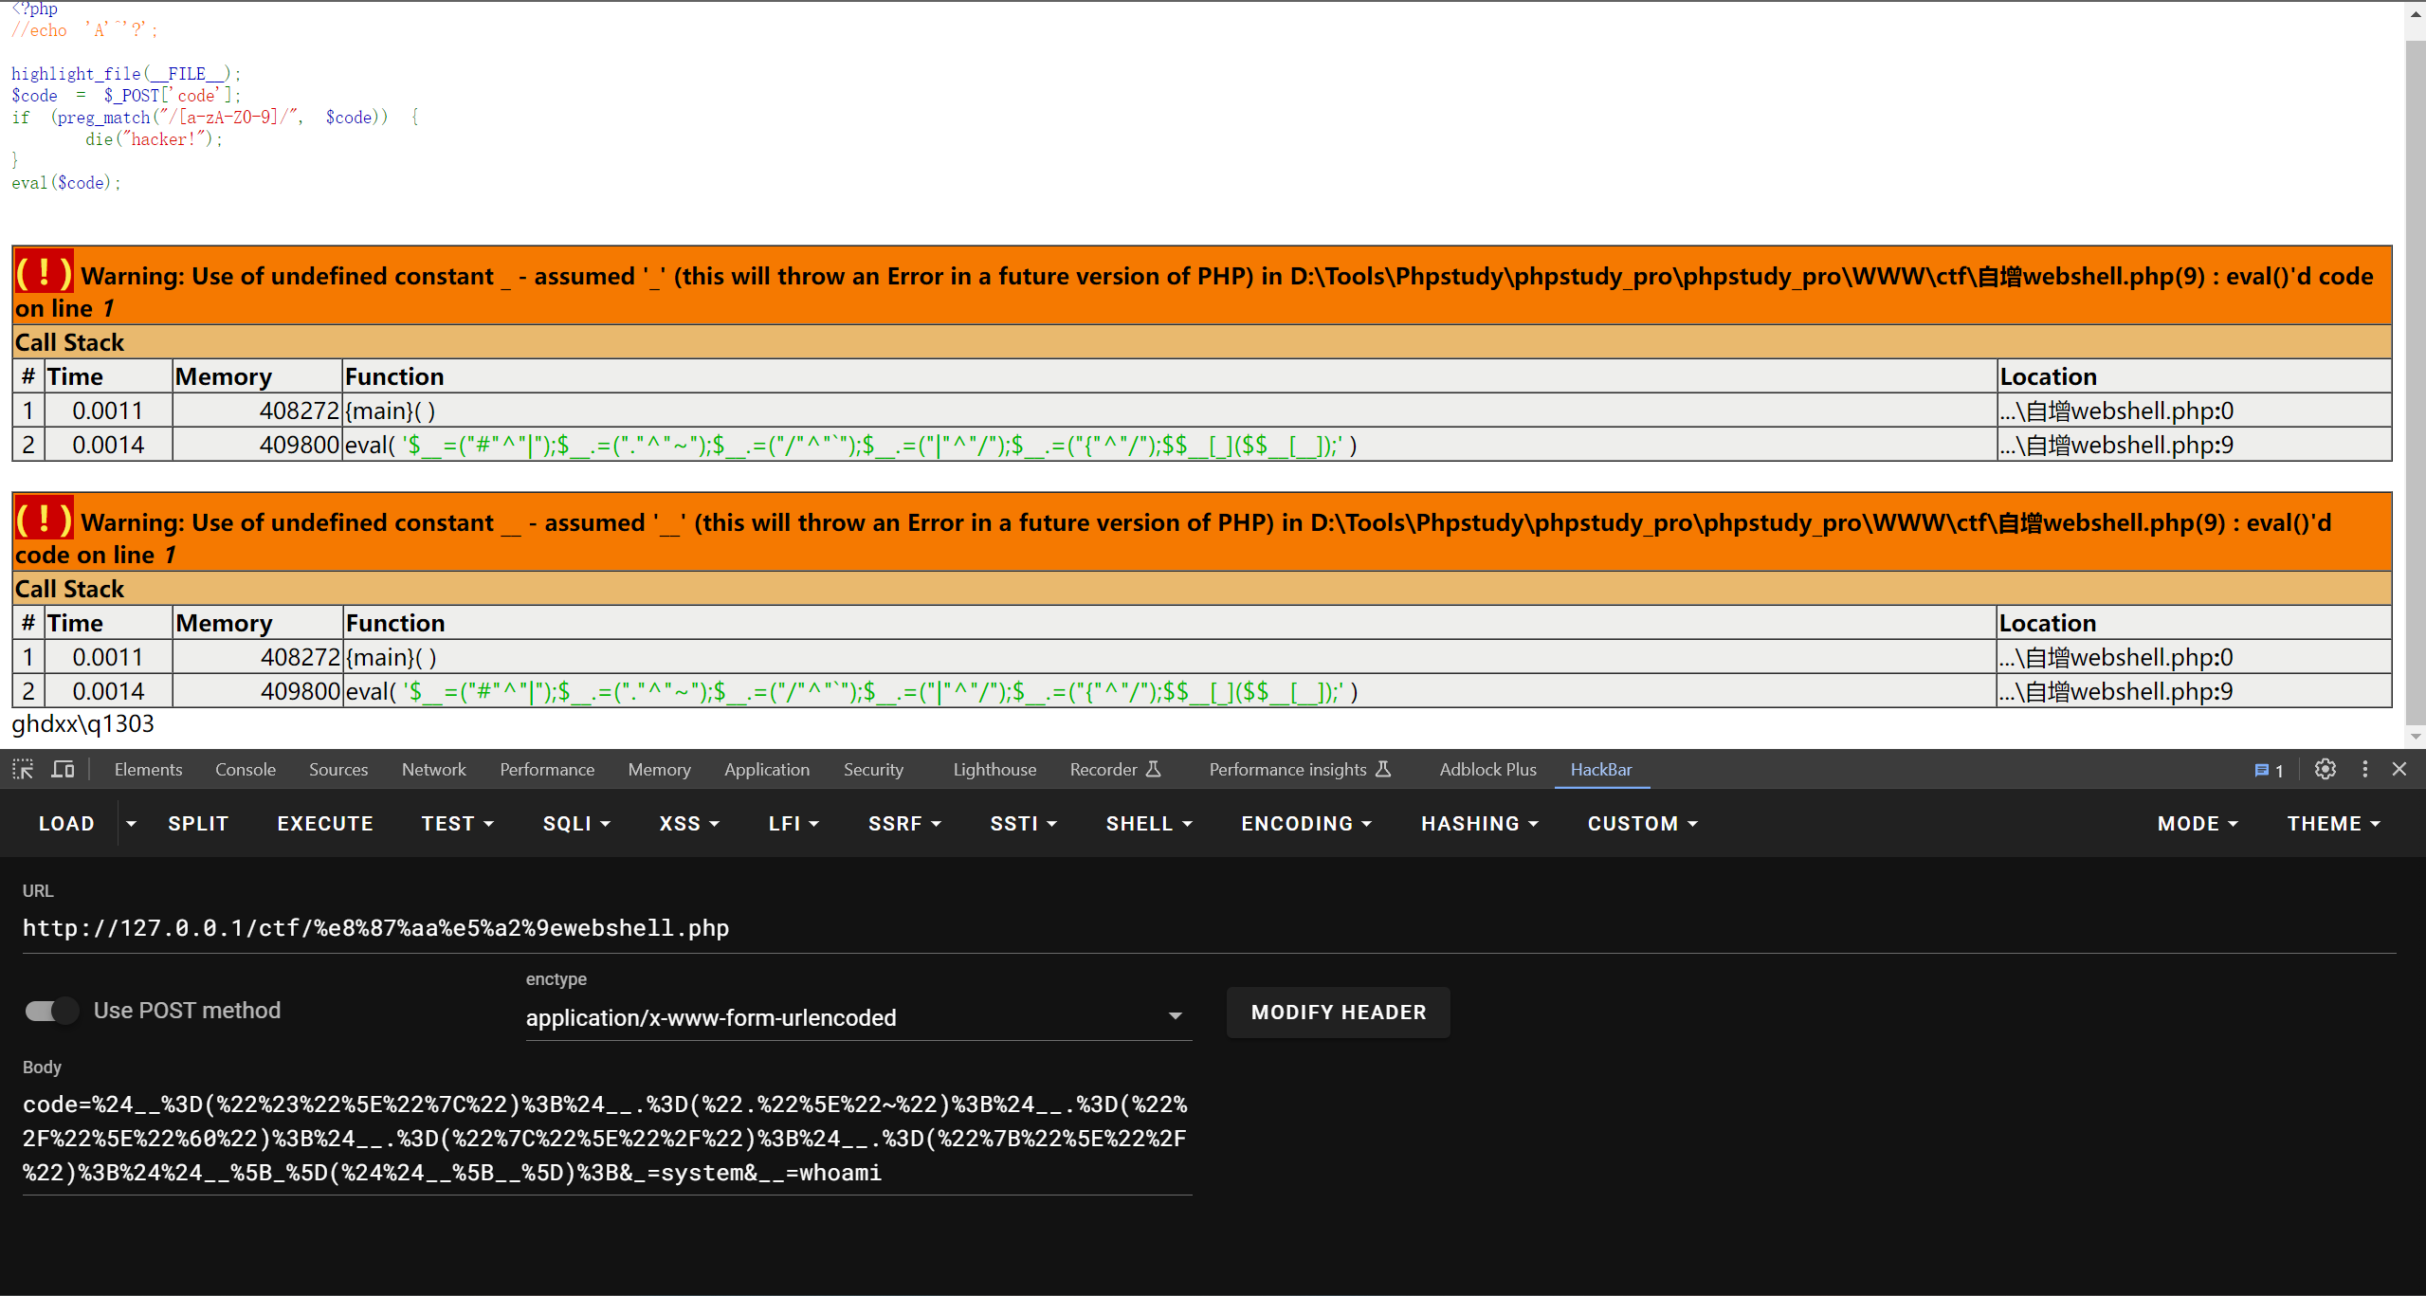
Task: Click the second table's {main}( ) function cell
Action: coord(1170,657)
